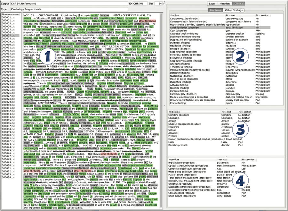Switch to the Layer tab
The width and height of the screenshot is (288, 211).
point(212,4)
